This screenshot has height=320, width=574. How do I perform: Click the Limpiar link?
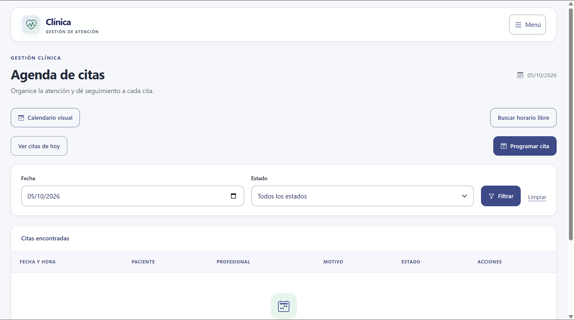click(537, 197)
